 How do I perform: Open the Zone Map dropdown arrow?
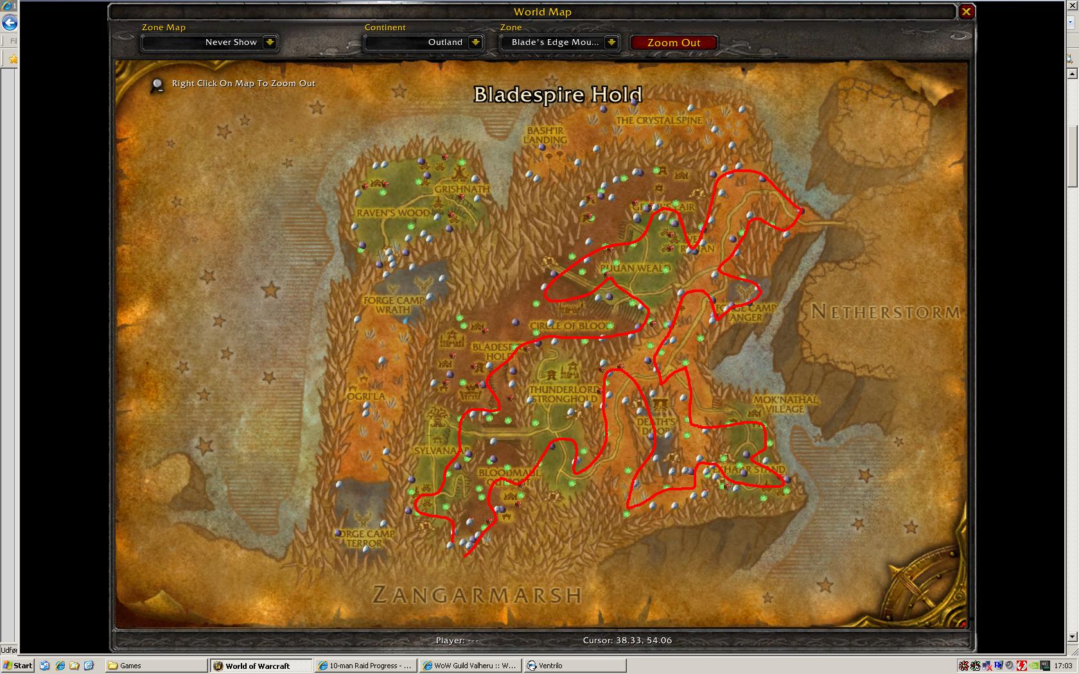[x=270, y=42]
